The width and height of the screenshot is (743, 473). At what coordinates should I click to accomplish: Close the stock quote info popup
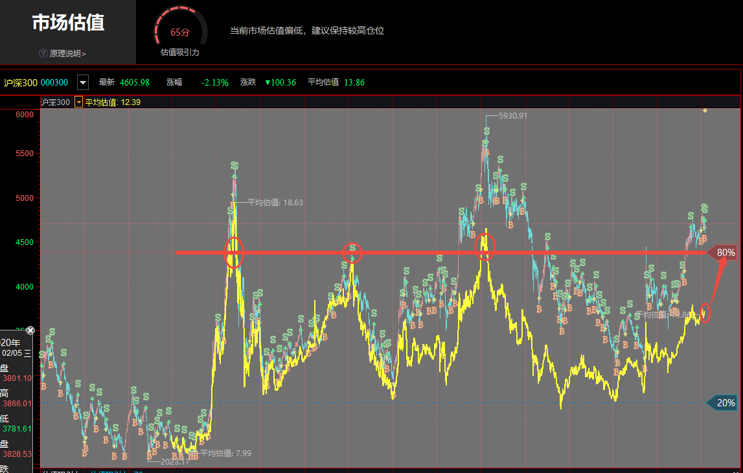click(30, 330)
